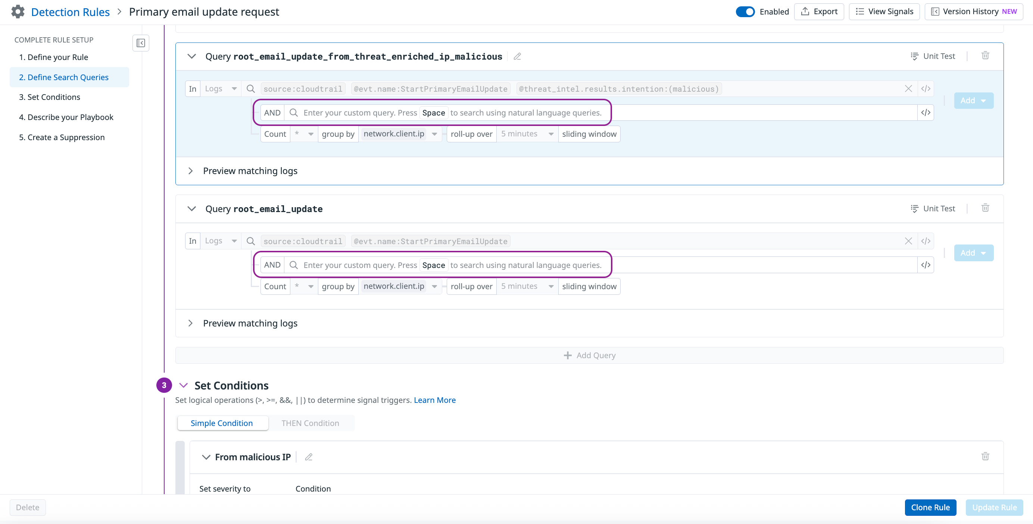Collapse the Set Conditions section
The image size is (1033, 524).
[184, 385]
